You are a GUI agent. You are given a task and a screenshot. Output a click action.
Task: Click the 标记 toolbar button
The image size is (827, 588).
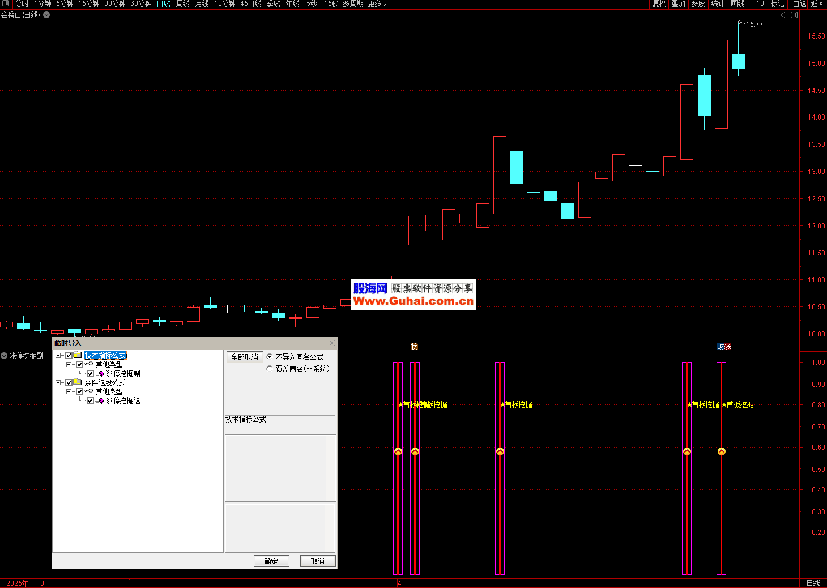coord(778,3)
